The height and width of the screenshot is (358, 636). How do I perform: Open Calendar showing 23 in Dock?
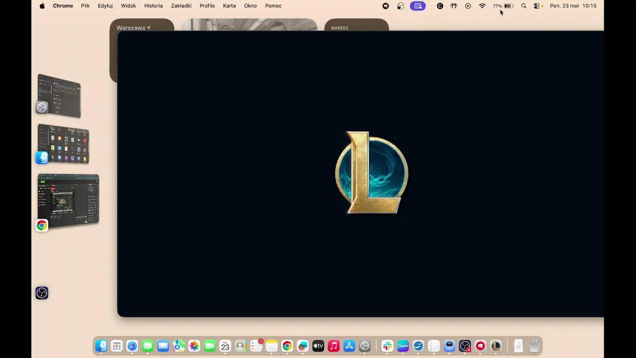point(225,346)
